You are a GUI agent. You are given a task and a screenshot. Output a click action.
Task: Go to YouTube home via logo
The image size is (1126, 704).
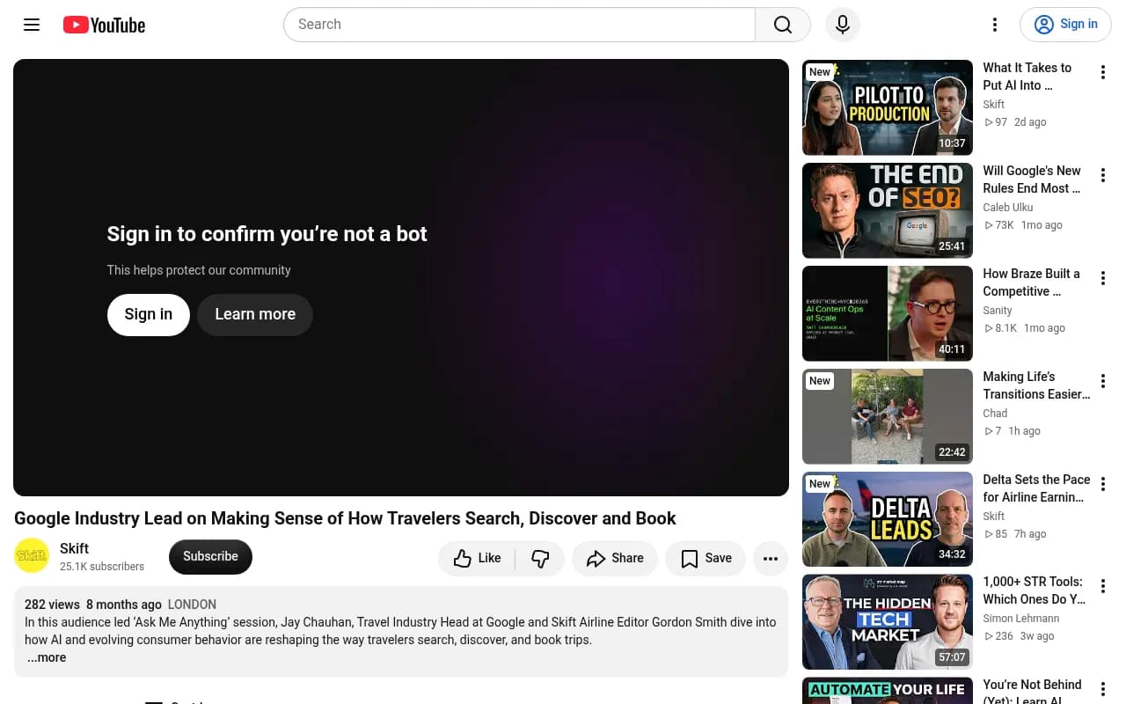(x=104, y=25)
